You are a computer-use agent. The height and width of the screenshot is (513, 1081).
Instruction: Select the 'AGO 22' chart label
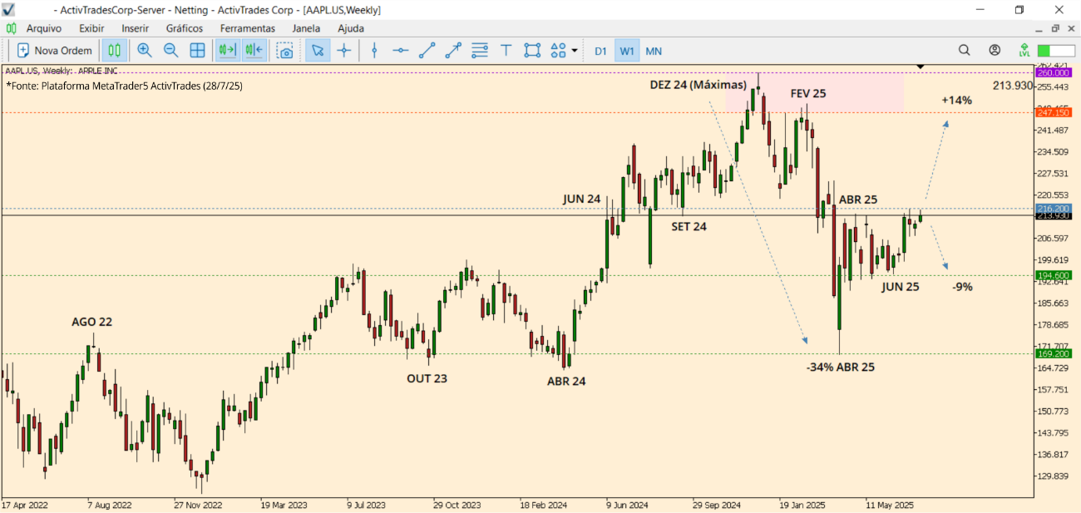pyautogui.click(x=91, y=322)
